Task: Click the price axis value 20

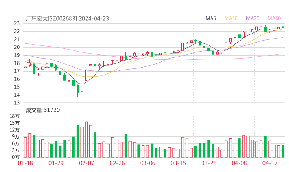Action: [17, 47]
